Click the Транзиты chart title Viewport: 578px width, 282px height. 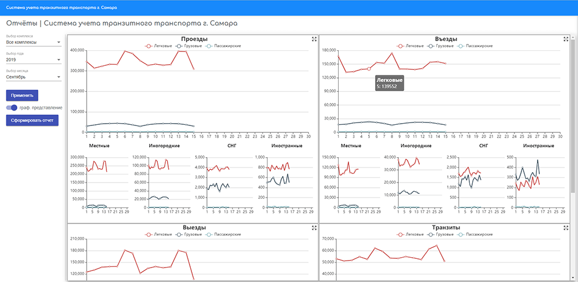446,228
